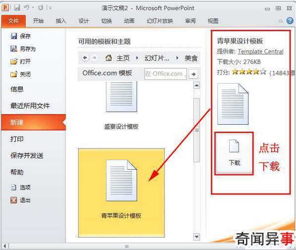The width and height of the screenshot is (296, 250).
Task: Click the Forward arrow in template navigation
Action: tap(94, 57)
